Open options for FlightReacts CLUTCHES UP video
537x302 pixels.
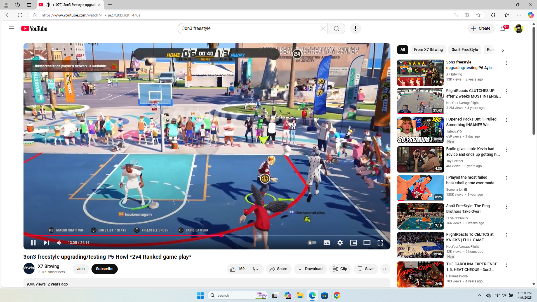[506, 91]
